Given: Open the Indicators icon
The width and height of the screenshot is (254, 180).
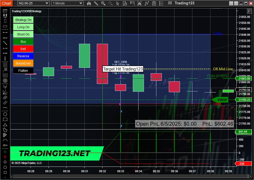Looking at the screenshot, I should click(x=139, y=3).
